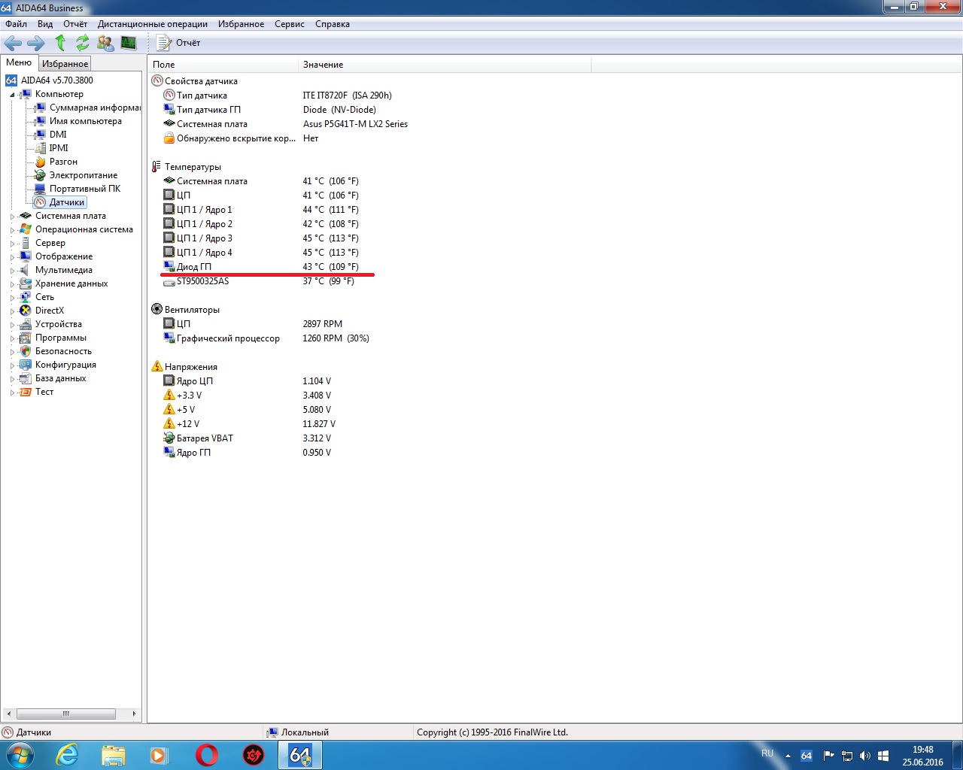Switch to the Меню tab in the left panel
Screen dimensions: 963x770
coord(19,63)
